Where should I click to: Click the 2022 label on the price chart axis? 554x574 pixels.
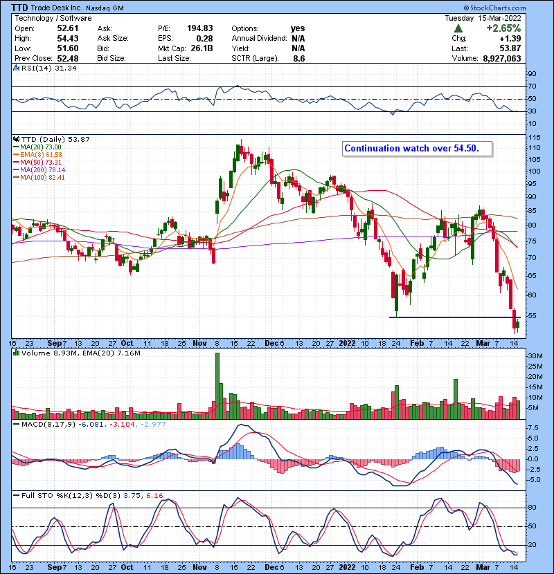(347, 344)
